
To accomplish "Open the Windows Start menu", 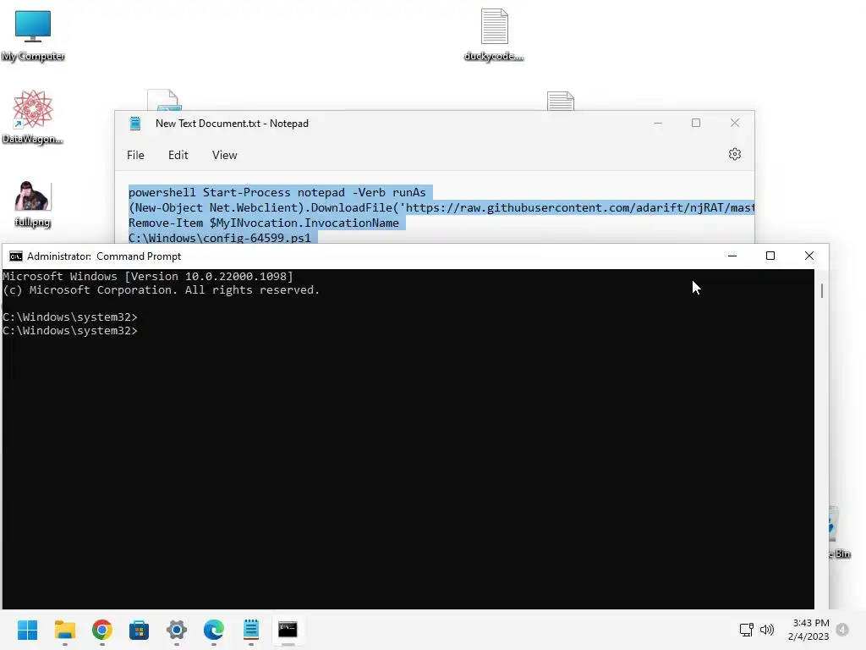I will tap(28, 630).
